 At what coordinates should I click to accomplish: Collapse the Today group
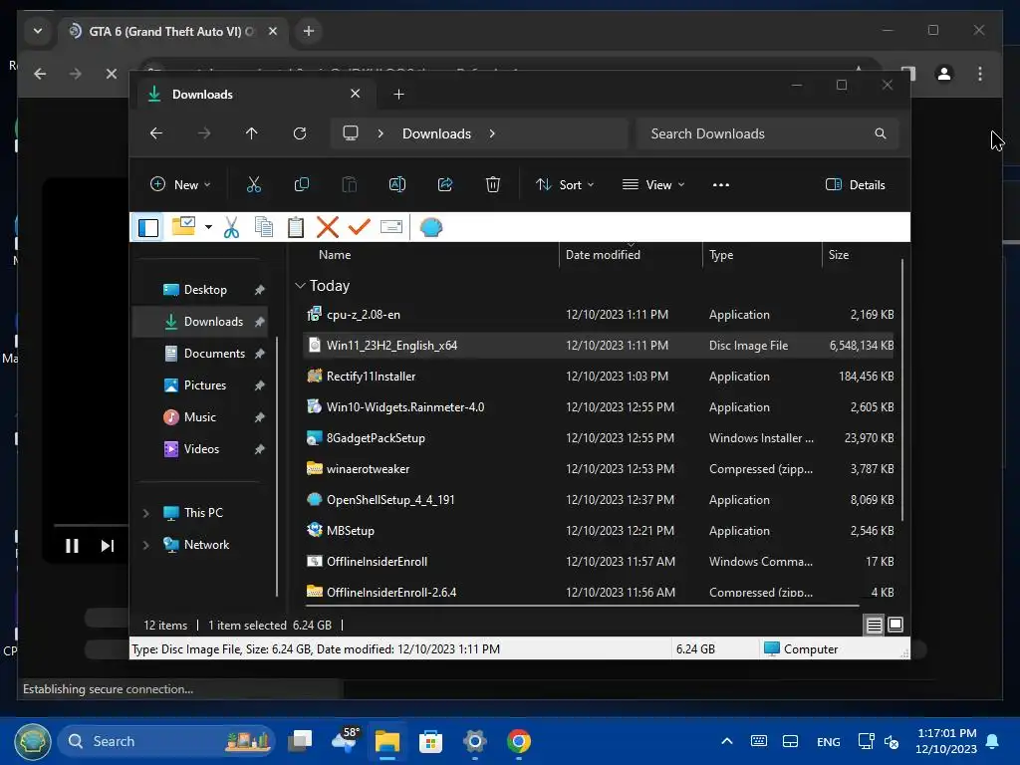click(x=300, y=286)
